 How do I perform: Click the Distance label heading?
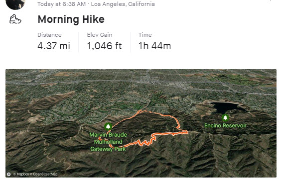click(49, 35)
